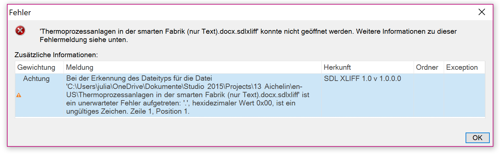Click the Meldung column header
Screen dimensions: 500x155
(x=193, y=67)
